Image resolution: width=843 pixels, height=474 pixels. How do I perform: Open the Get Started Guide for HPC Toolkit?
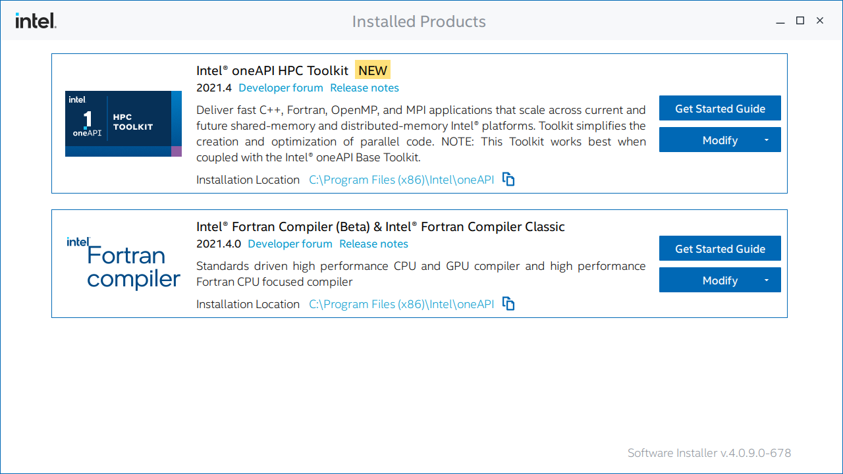tap(720, 108)
